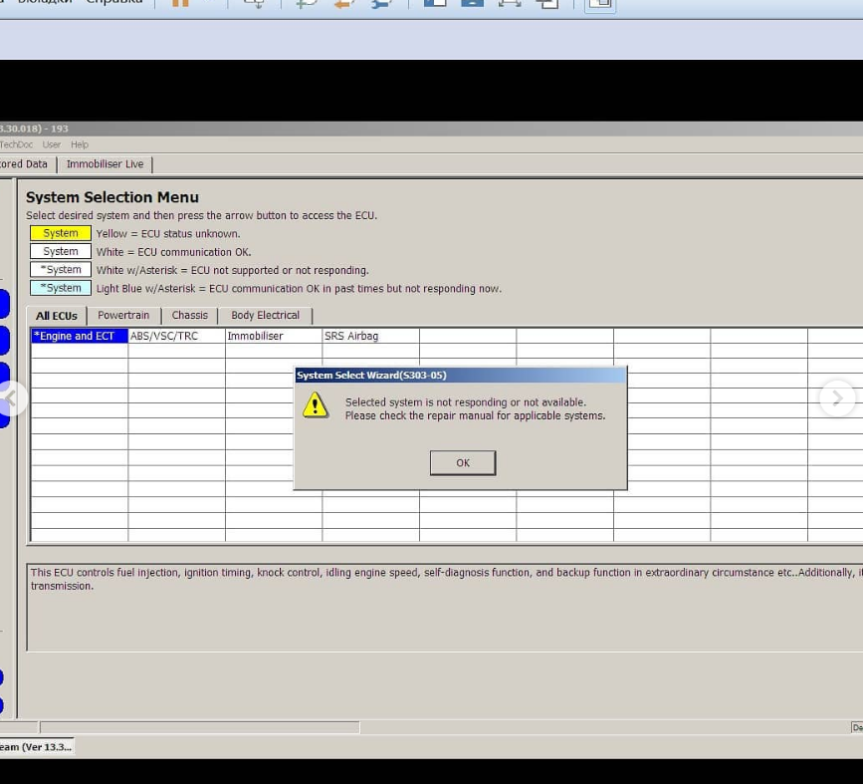Click OK in the System Select Wizard dialog
The image size is (863, 784).
point(462,463)
